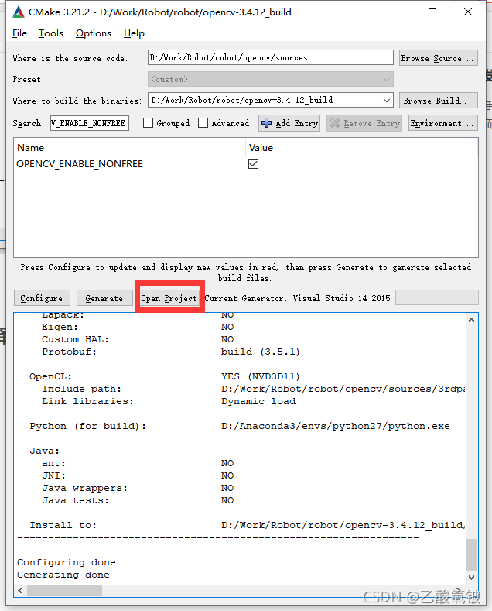Expand the build binaries path dropdown

click(x=387, y=100)
